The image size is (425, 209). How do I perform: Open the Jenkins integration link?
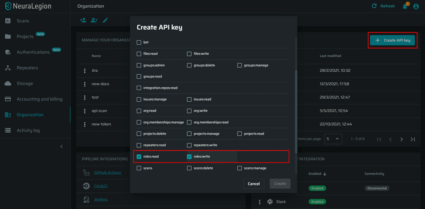(101, 199)
